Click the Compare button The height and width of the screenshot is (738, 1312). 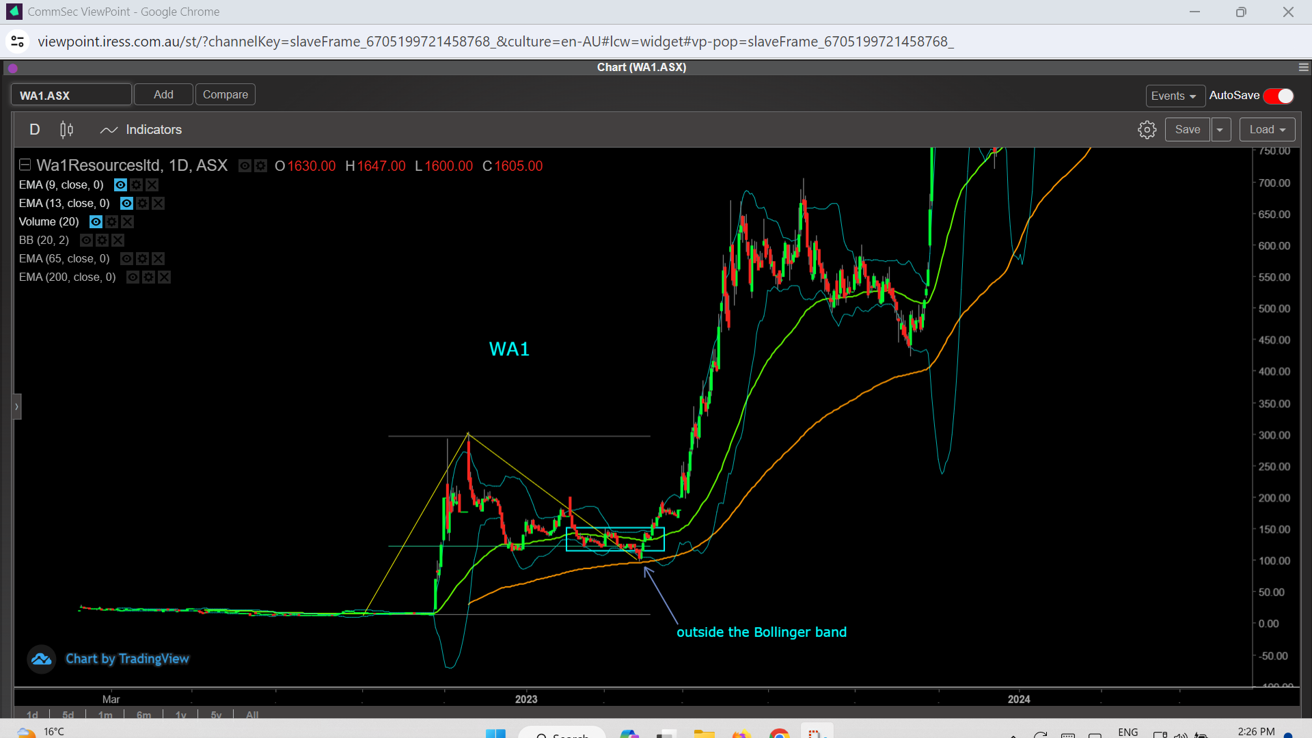coord(225,94)
